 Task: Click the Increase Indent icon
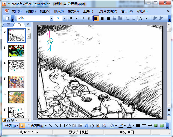[x=161, y=18]
